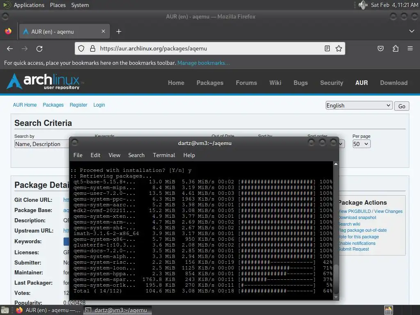
Task: Open the Places menu
Action: (x=57, y=5)
